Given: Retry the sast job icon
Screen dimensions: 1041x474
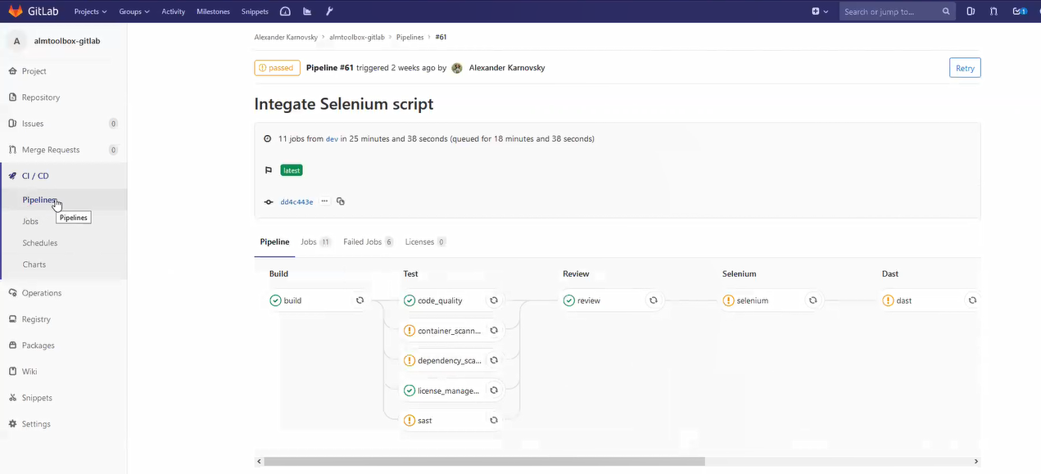Looking at the screenshot, I should tap(494, 420).
